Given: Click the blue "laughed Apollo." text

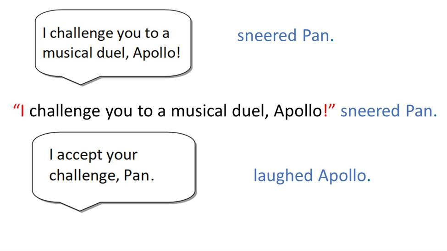Looking at the screenshot, I should pos(312,175).
